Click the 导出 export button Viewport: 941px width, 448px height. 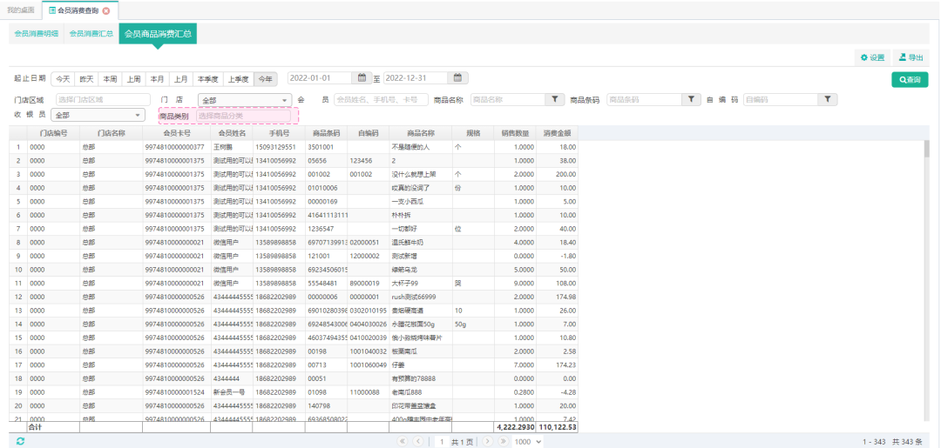[x=911, y=57]
